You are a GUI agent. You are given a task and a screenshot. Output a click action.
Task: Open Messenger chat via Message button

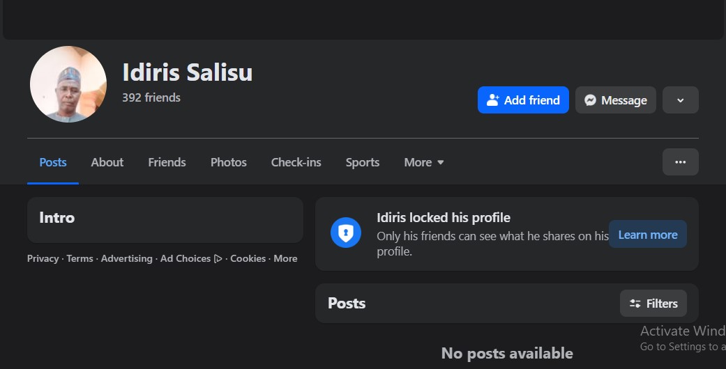coord(615,100)
